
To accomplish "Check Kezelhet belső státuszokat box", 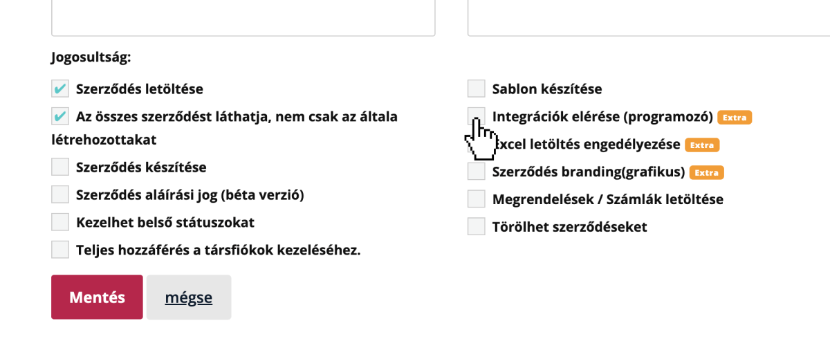I will [x=60, y=222].
